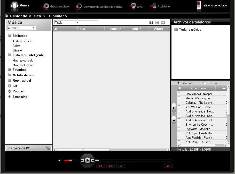Screen dimensions: 235x174
Task: Open the Título sort dropdown
Action: 76,23
